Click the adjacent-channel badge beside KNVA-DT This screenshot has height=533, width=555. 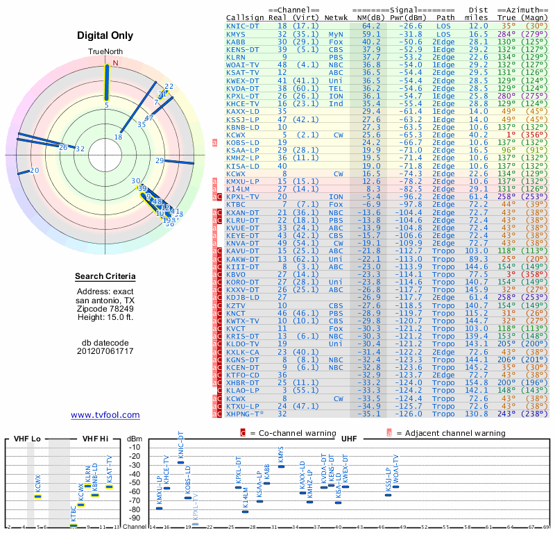(214, 244)
